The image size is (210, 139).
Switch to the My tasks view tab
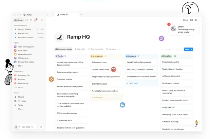pos(80,49)
